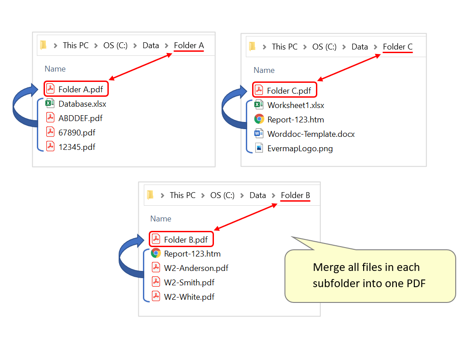Select the file named 12345.pdf
This screenshot has height=338, width=471.
tap(76, 147)
